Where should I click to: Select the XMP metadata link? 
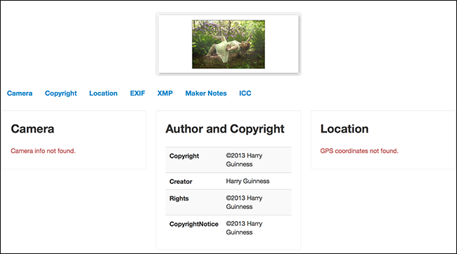pos(165,93)
